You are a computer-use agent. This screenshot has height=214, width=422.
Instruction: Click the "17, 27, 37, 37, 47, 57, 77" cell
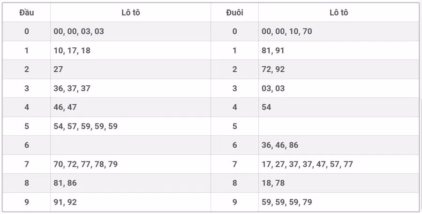coord(307,164)
